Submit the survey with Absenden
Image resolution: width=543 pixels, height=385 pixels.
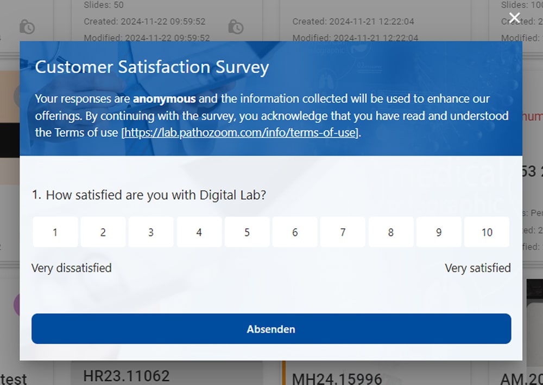271,329
